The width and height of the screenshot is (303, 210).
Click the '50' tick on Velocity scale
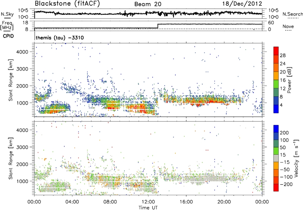pos(283,147)
